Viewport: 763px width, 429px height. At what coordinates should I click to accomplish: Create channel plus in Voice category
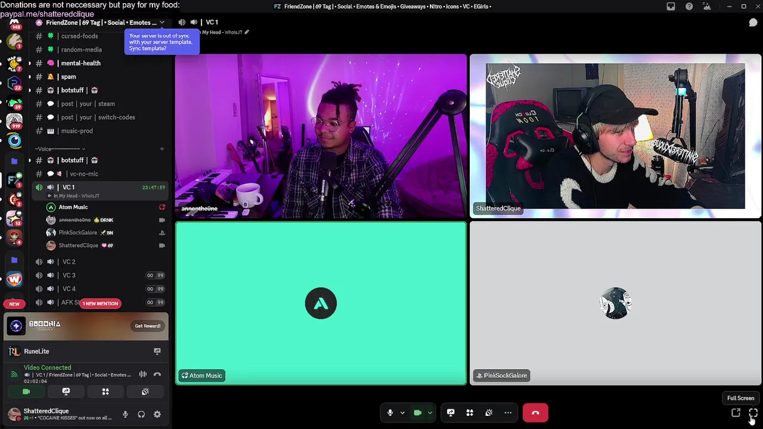pyautogui.click(x=162, y=148)
